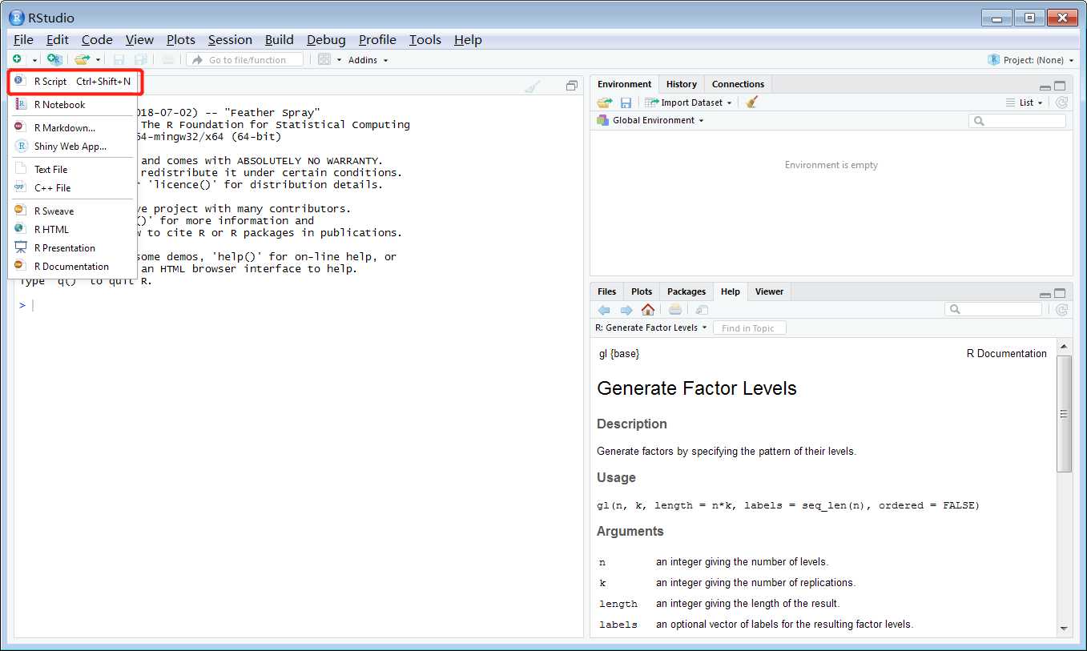Image resolution: width=1087 pixels, height=651 pixels.
Task: Choose C++ File in the menu
Action: point(72,187)
